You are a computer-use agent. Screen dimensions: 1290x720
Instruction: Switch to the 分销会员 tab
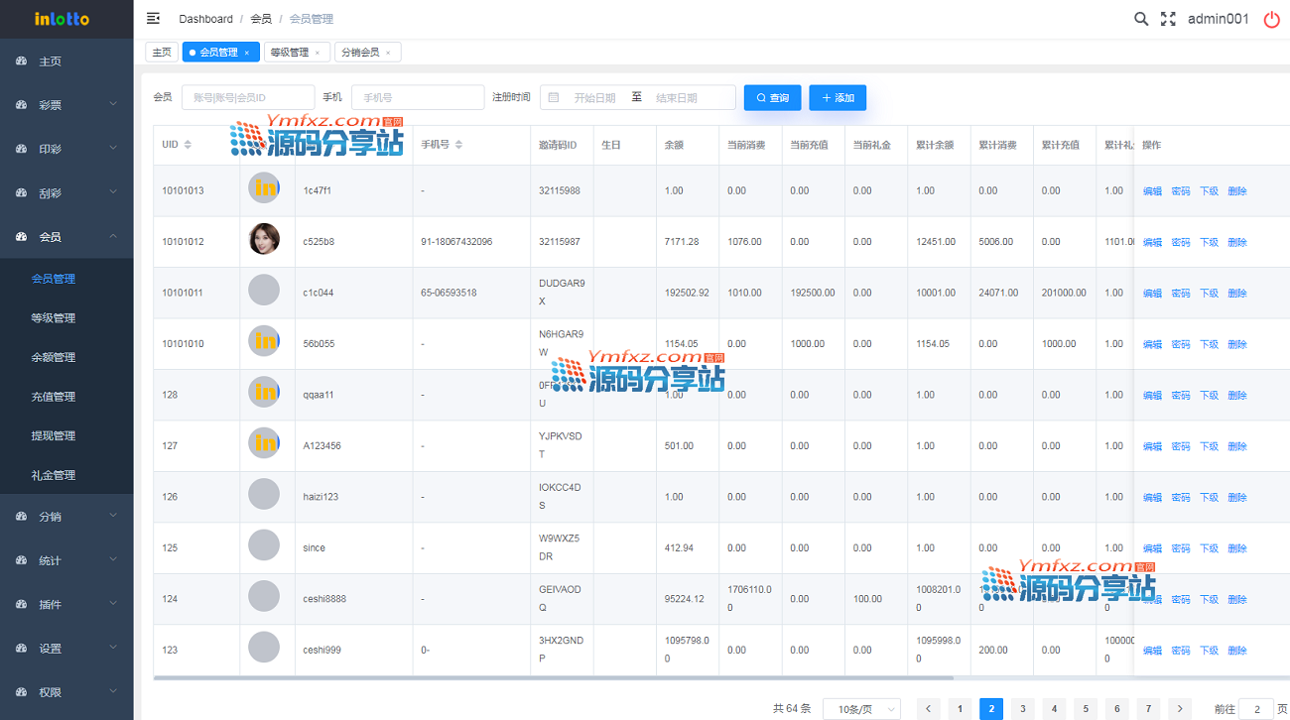point(360,53)
